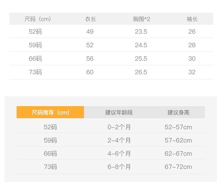Click the 尺码（cm）header in the top table
This screenshot has height=192, width=222.
(x=38, y=19)
